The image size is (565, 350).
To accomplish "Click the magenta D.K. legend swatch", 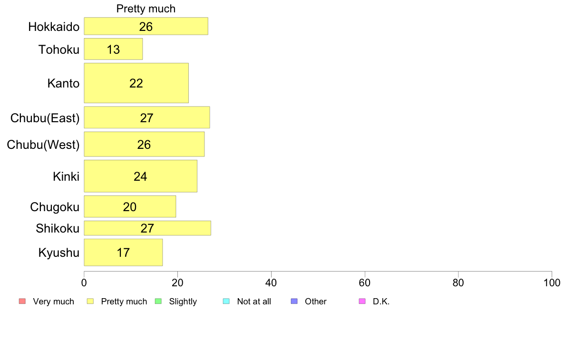I will tap(362, 301).
